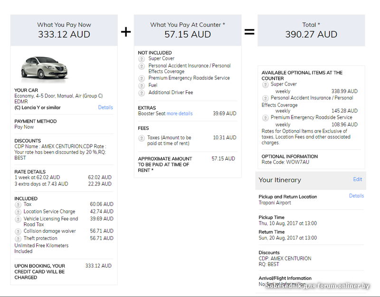
Task: Open the car Details link
Action: tap(105, 107)
